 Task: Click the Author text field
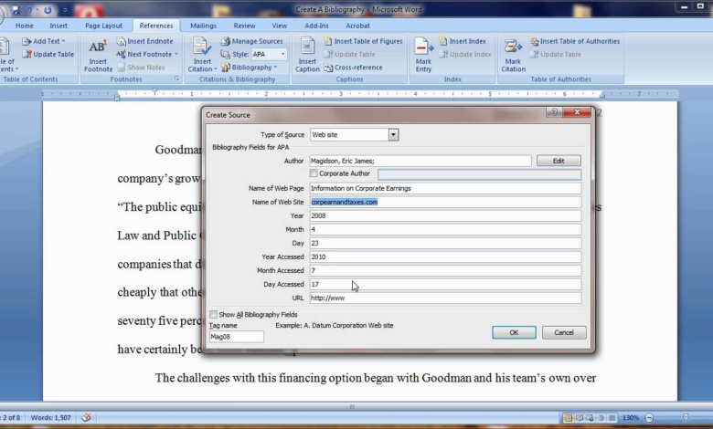coord(420,161)
